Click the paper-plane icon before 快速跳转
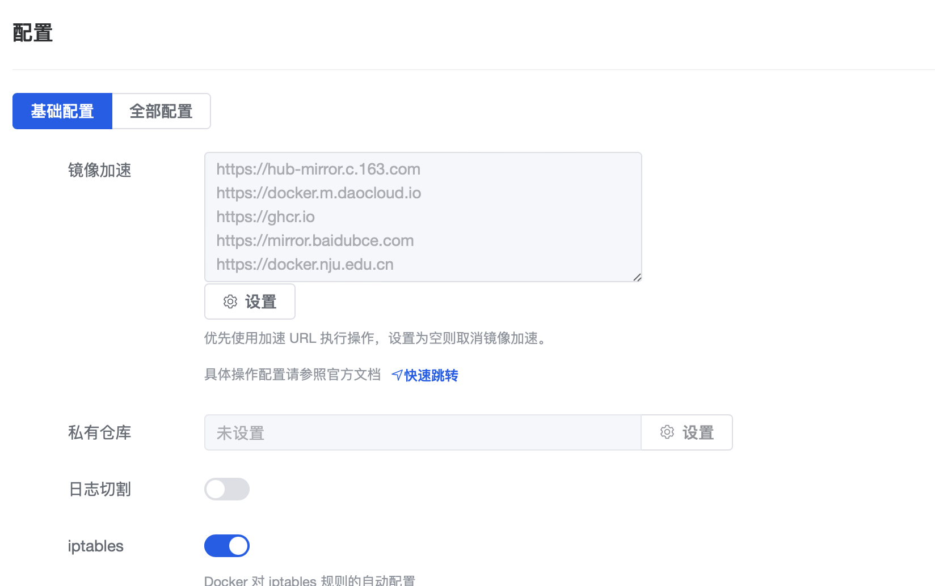Viewport: 935px width, 586px height. [x=397, y=375]
